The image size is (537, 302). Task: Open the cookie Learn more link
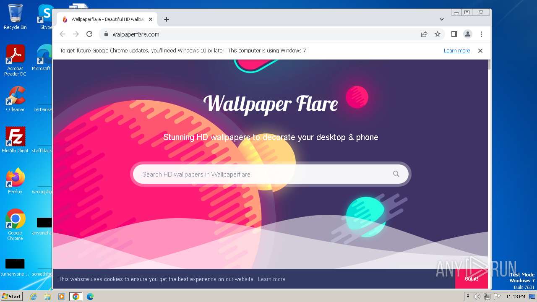pyautogui.click(x=271, y=279)
